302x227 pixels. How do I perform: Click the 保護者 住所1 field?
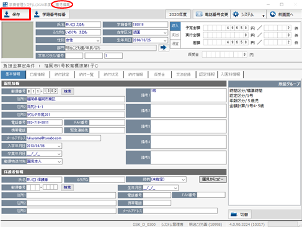pos(71,195)
